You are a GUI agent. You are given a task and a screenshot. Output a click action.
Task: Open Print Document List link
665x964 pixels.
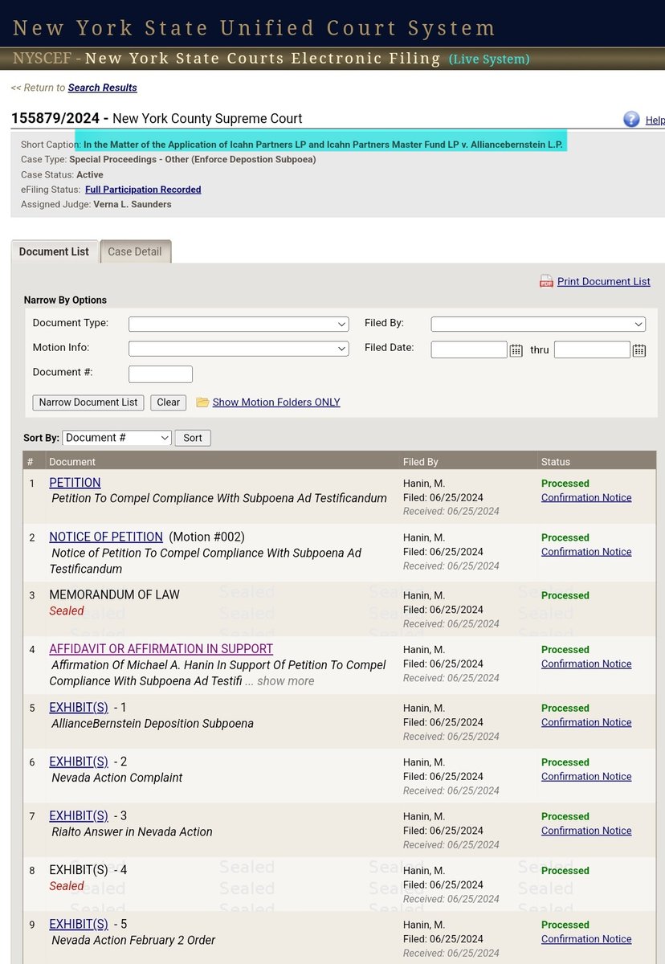point(604,281)
